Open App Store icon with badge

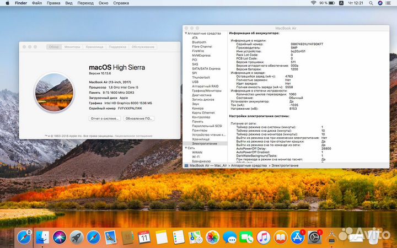coord(298,238)
